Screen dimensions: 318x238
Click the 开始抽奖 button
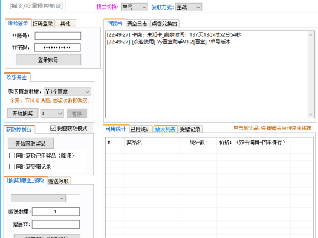click(x=22, y=113)
